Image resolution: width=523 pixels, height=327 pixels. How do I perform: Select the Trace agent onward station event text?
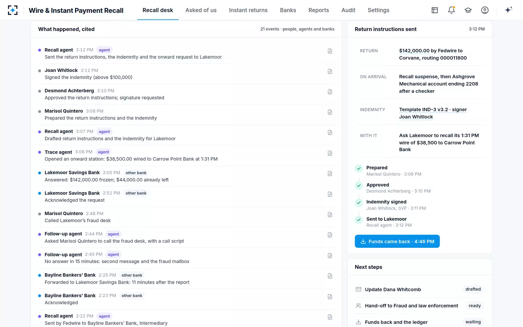click(131, 159)
